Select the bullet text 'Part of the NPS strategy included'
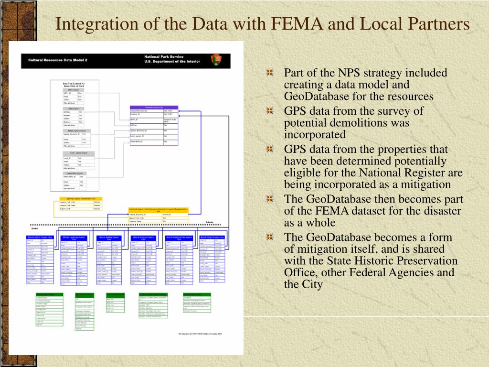The image size is (489, 367). point(365,73)
